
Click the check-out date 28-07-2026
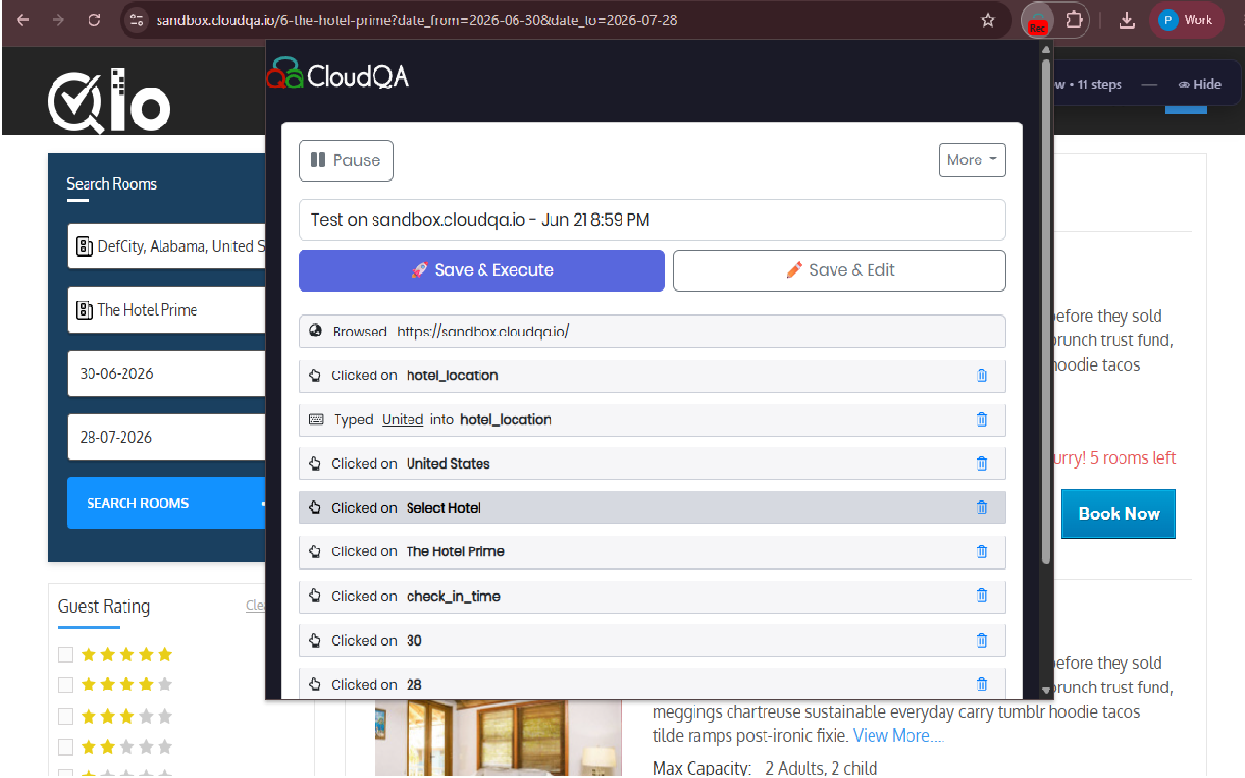click(x=166, y=438)
